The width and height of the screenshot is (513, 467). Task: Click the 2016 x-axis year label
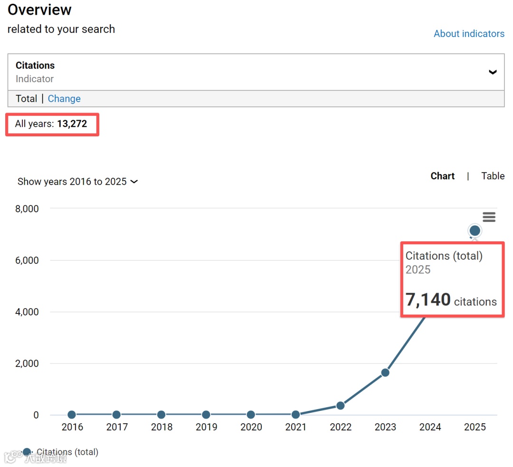72,427
